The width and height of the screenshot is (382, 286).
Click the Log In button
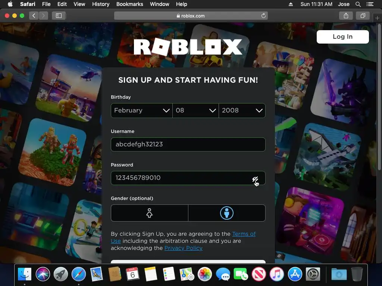tap(342, 37)
